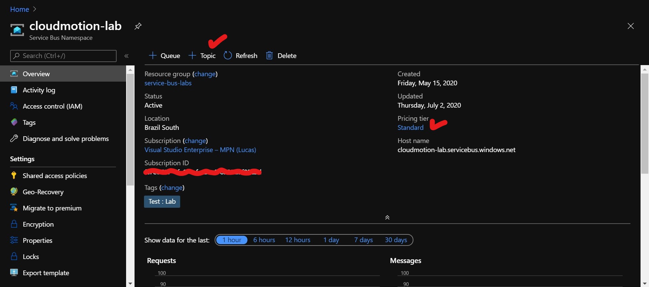
Task: Select 1 hour time range
Action: click(232, 240)
